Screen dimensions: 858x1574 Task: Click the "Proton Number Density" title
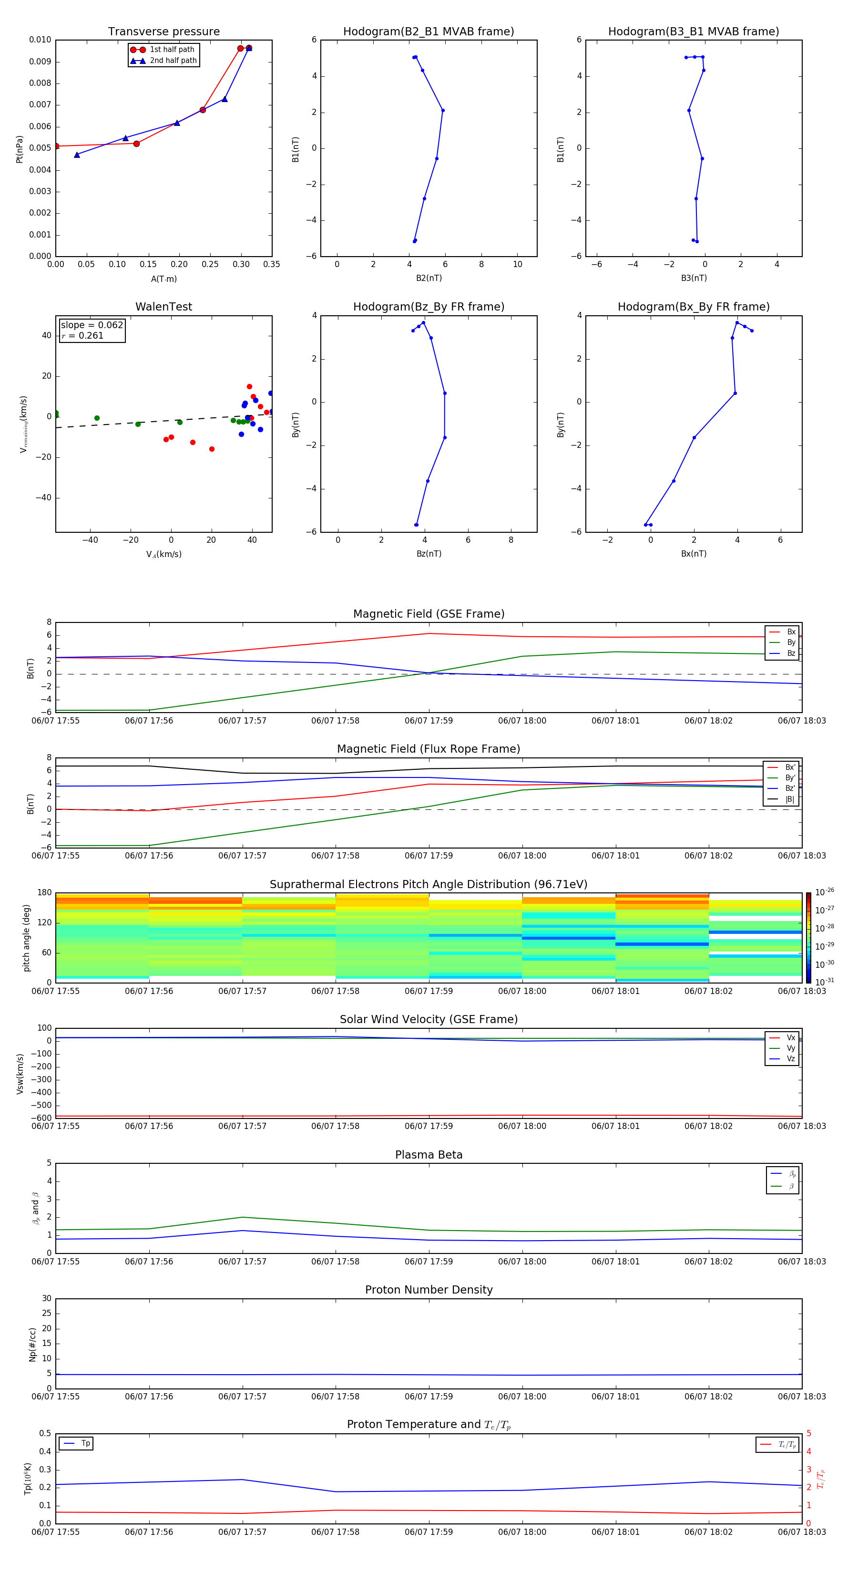tap(429, 1290)
